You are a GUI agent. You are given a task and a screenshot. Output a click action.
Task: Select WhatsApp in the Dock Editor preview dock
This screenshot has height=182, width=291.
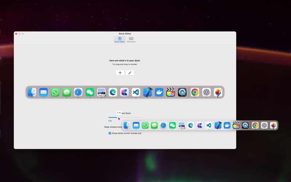pyautogui.click(x=55, y=92)
